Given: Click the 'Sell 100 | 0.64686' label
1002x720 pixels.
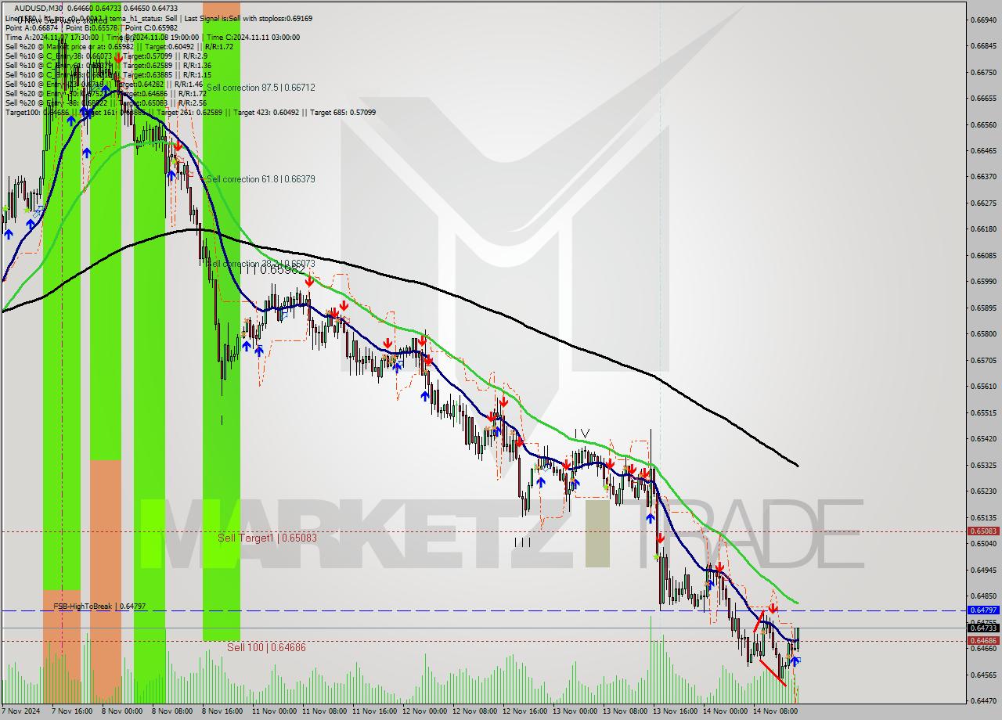Looking at the screenshot, I should [x=266, y=647].
